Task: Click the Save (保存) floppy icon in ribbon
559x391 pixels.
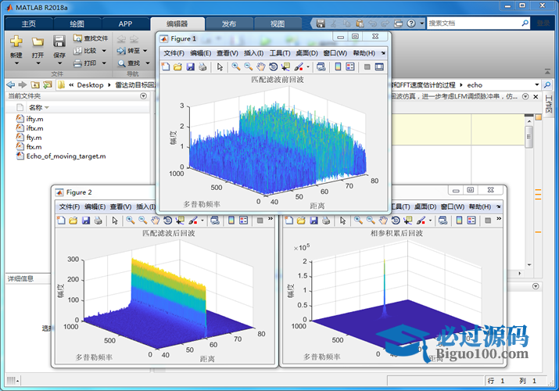Action: [59, 41]
